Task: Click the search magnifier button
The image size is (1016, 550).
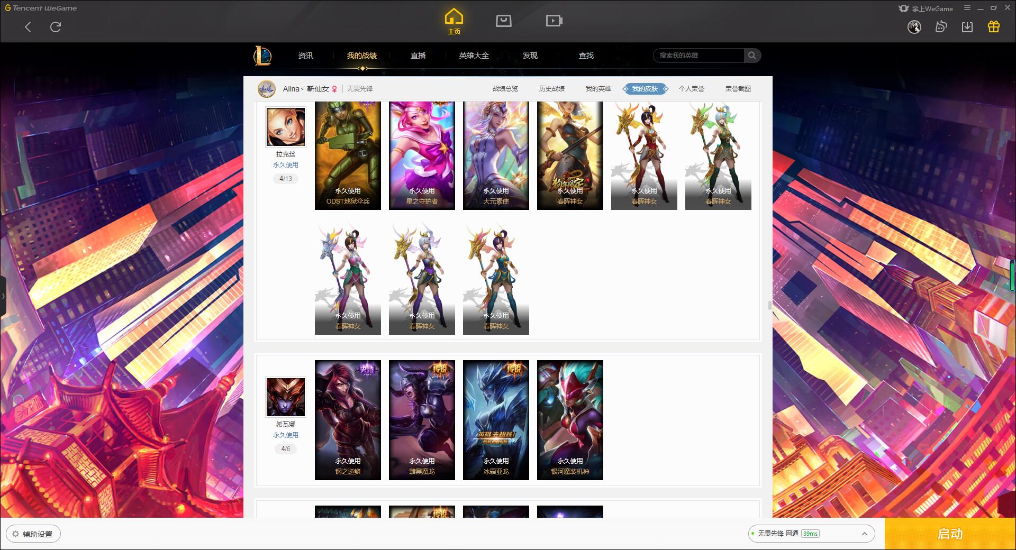Action: tap(752, 56)
